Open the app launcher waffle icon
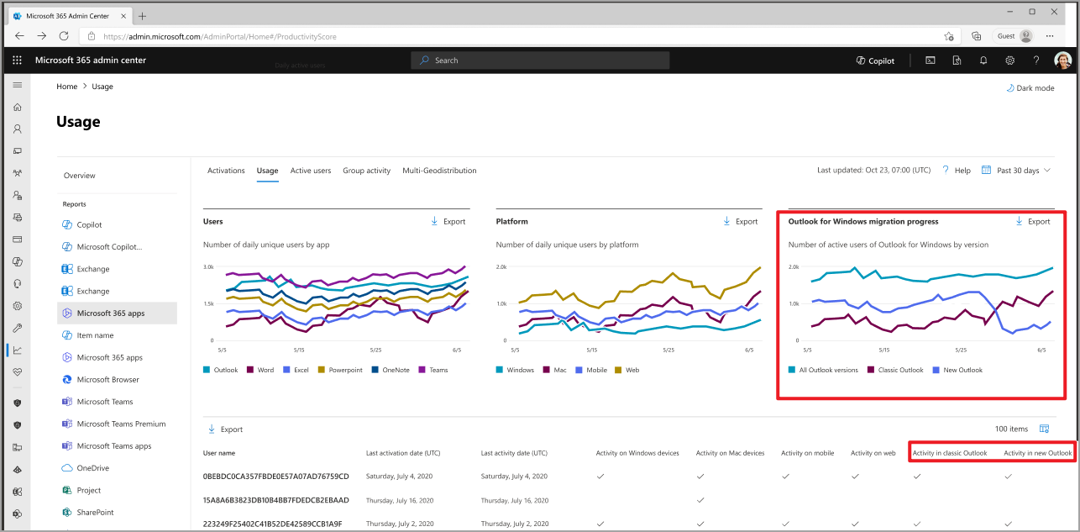Screen dimensions: 1080x532 coord(17,60)
